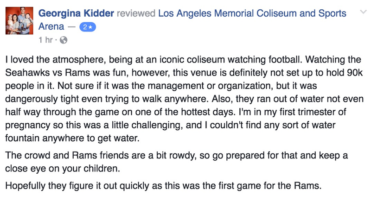Click 'close eye on your children' line
Viewport: 371px width, 202px height.
click(63, 169)
